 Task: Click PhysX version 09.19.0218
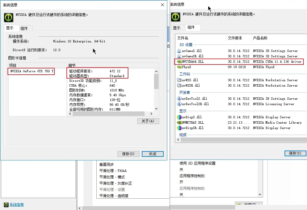point(237,67)
